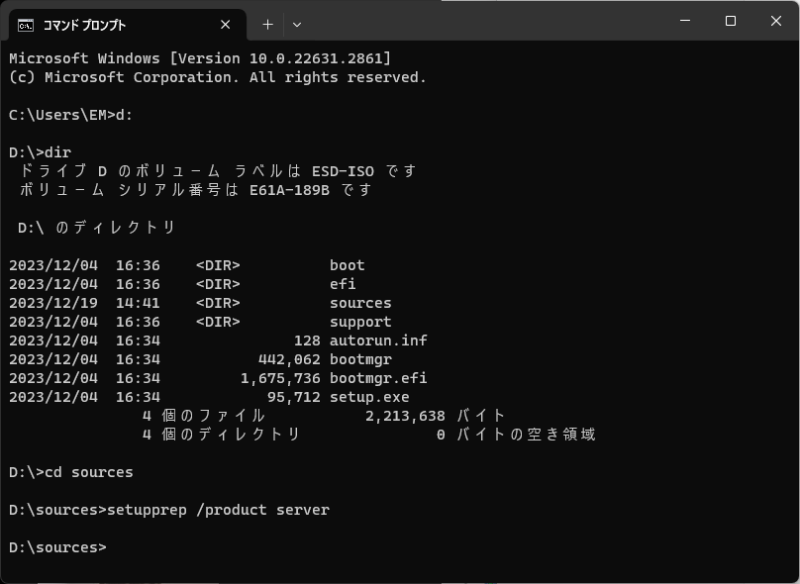Click the Microsoft Corporation copyright line
This screenshot has height=584, width=800.
click(218, 77)
